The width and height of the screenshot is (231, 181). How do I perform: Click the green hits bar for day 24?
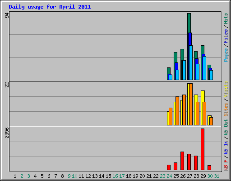pyautogui.click(x=169, y=71)
